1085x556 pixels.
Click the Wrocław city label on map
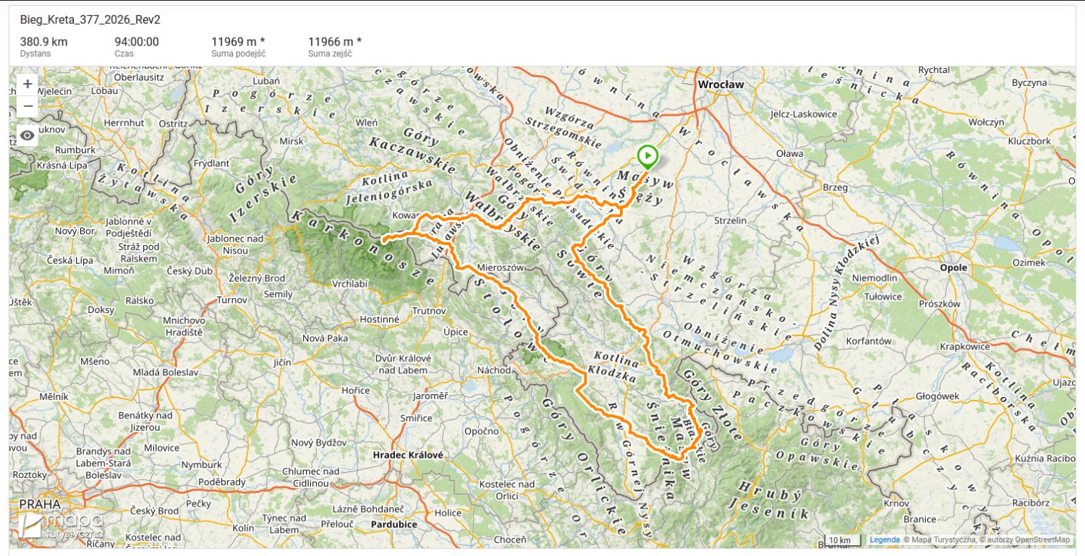pyautogui.click(x=720, y=85)
